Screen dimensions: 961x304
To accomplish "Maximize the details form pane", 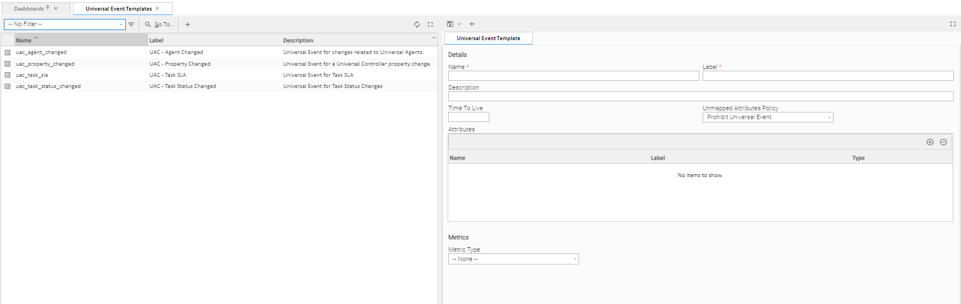I will pyautogui.click(x=953, y=24).
